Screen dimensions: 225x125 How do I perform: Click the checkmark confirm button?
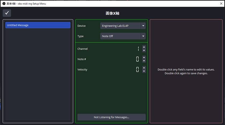(x=7, y=13)
